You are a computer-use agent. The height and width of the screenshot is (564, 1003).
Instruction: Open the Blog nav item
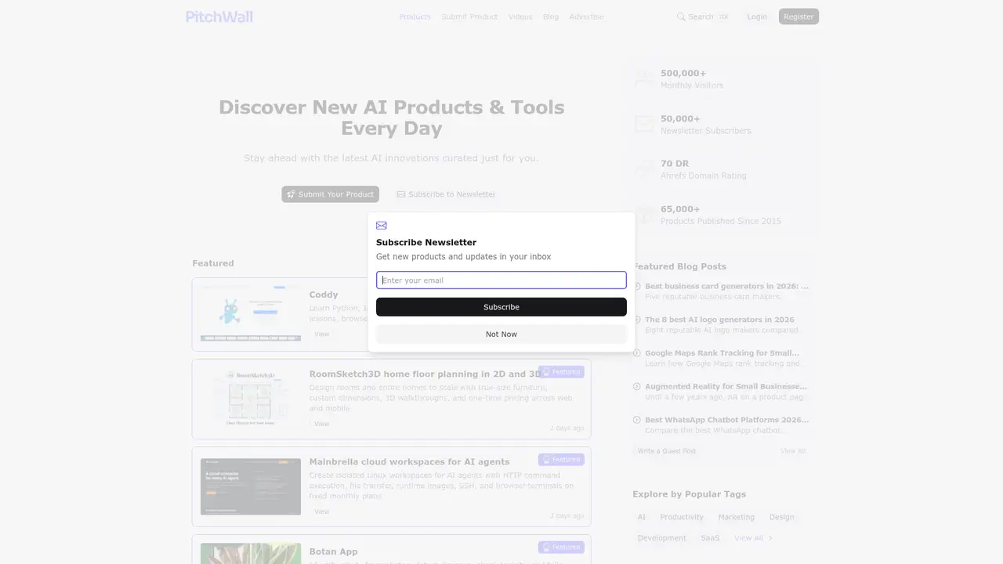(x=551, y=16)
